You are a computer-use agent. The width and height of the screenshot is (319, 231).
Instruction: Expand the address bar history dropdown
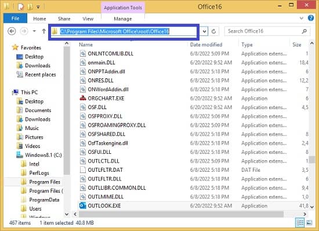coord(205,31)
